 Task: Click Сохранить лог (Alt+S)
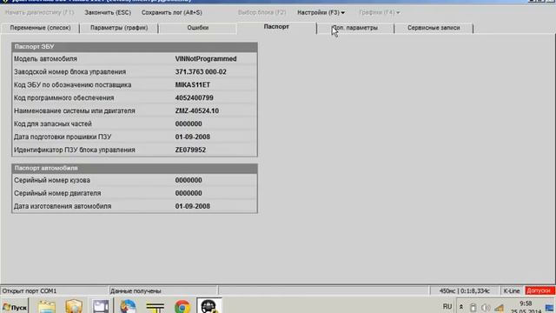tap(172, 12)
